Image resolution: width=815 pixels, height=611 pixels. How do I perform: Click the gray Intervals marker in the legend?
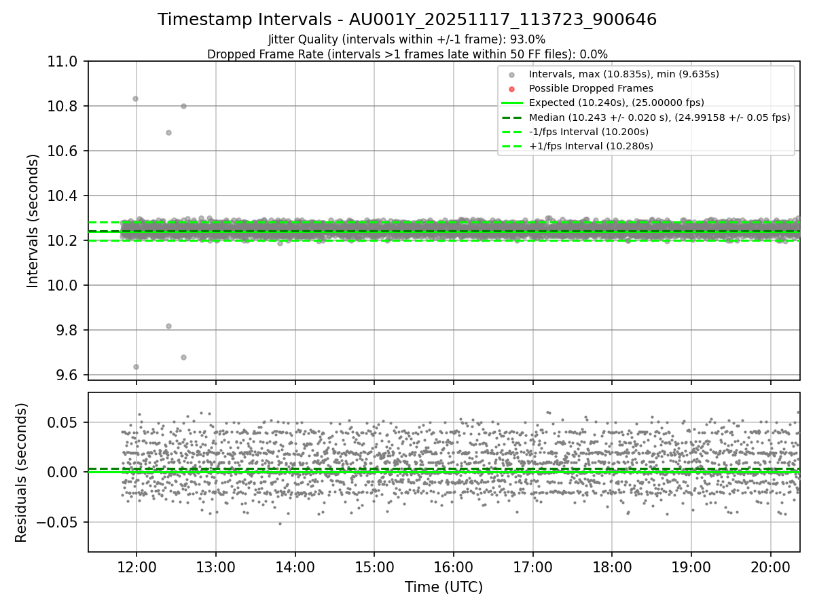tap(512, 74)
